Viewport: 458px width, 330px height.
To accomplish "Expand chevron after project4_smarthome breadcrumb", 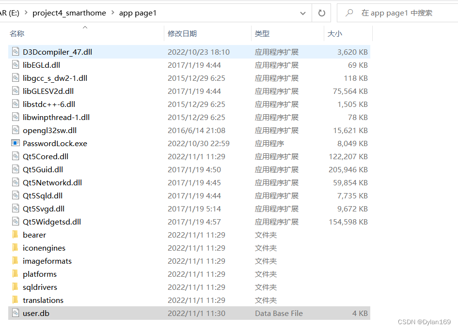I will pyautogui.click(x=113, y=13).
